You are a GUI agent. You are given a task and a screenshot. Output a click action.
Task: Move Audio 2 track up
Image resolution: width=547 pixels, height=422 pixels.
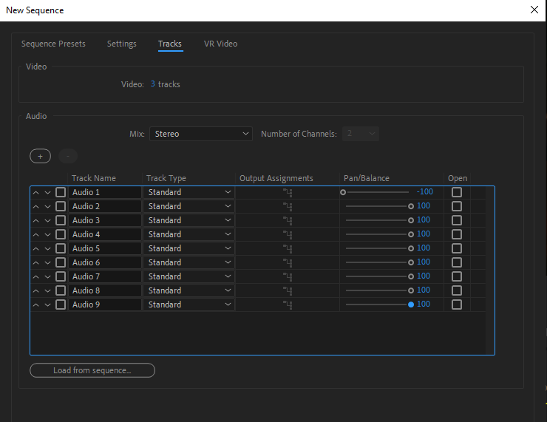(x=36, y=206)
